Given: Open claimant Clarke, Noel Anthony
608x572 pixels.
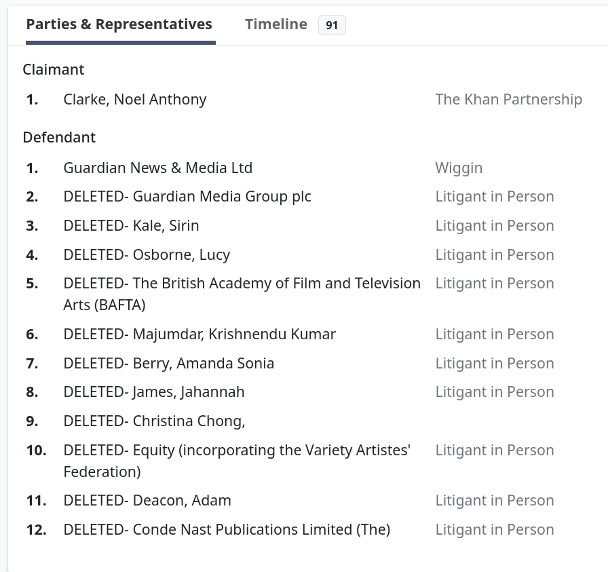Looking at the screenshot, I should point(134,99).
